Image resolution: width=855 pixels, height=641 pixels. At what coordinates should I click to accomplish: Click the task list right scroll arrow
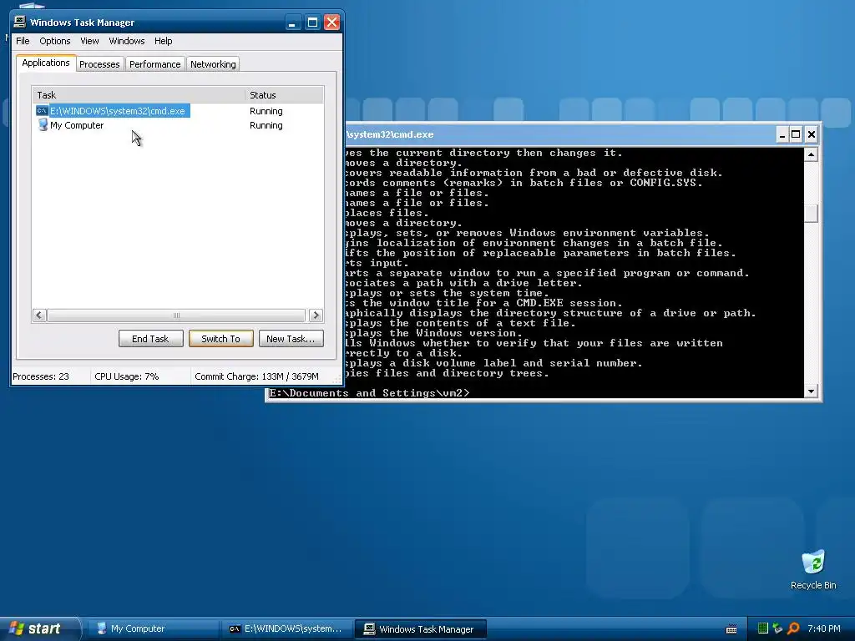click(x=316, y=315)
